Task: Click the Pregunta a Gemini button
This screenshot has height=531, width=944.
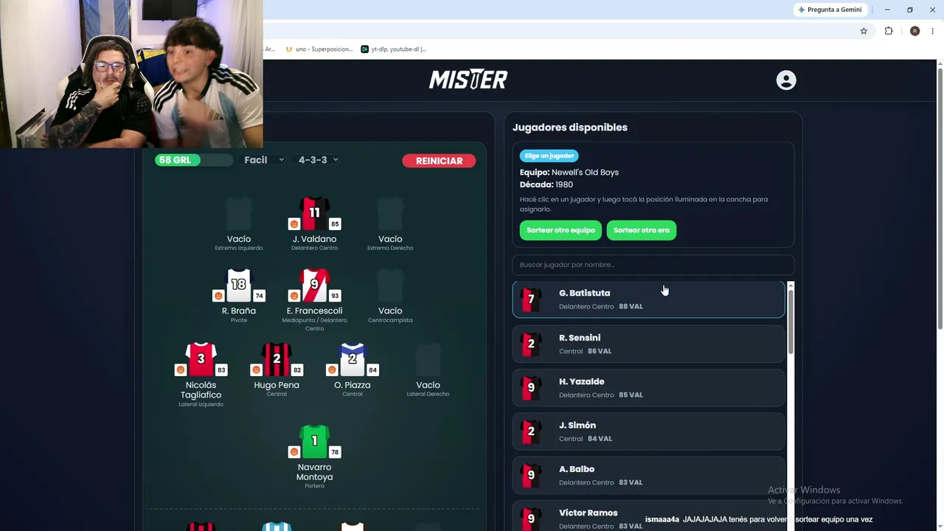Action: point(830,10)
